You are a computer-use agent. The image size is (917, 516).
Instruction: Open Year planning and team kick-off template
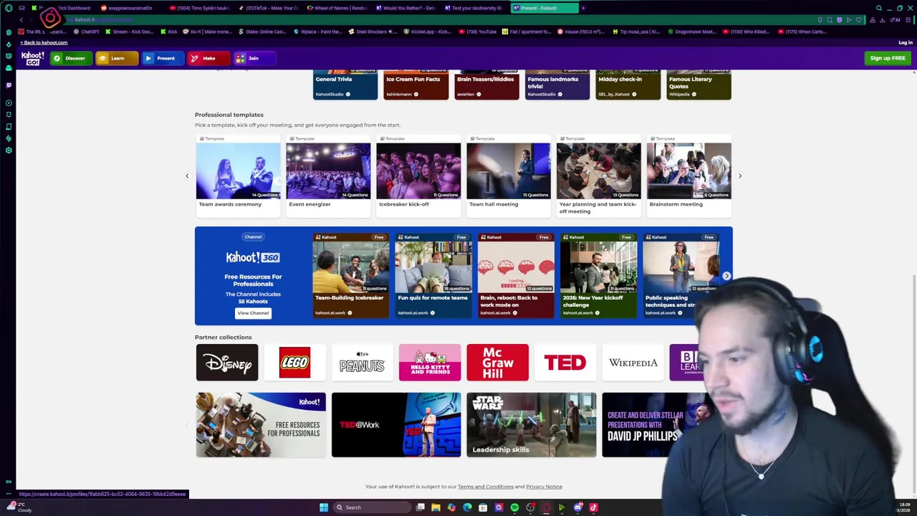599,176
